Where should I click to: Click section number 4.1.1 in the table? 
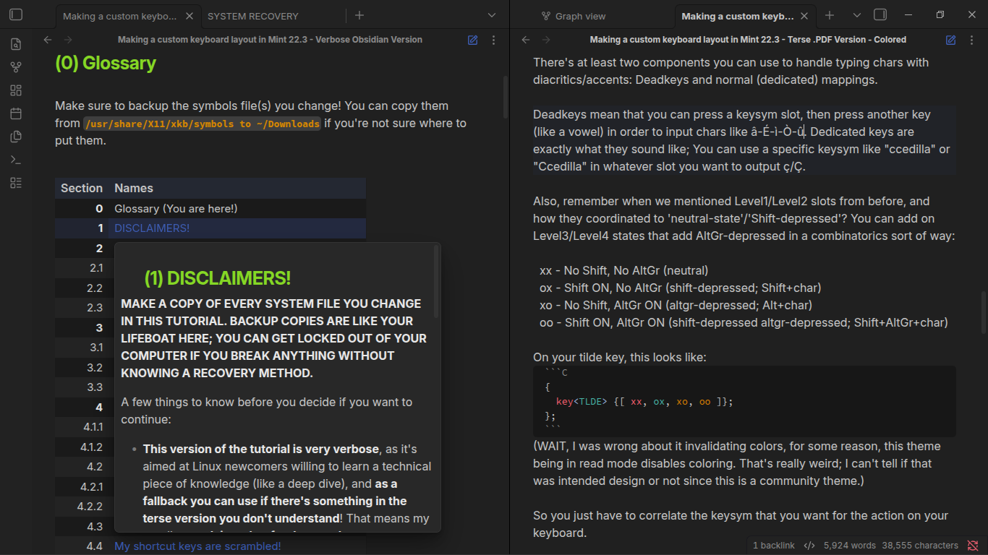[93, 427]
